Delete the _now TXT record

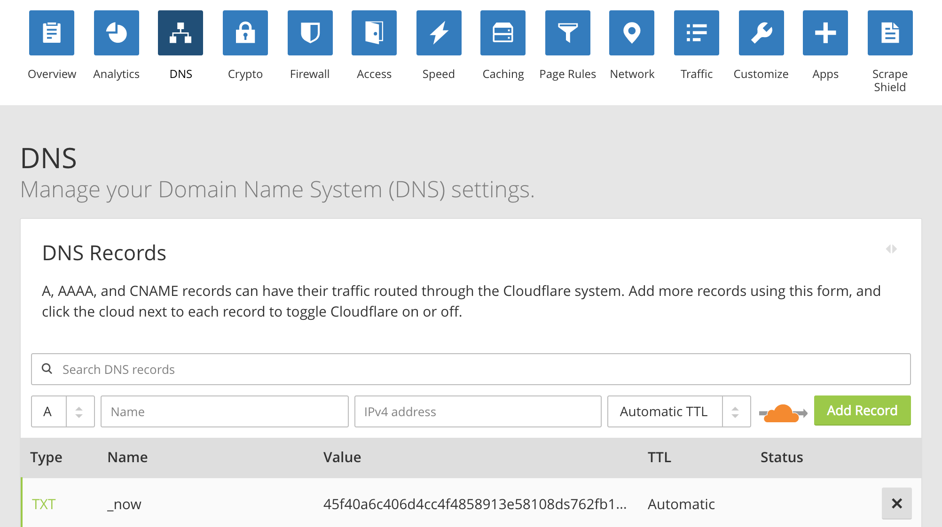pyautogui.click(x=896, y=504)
